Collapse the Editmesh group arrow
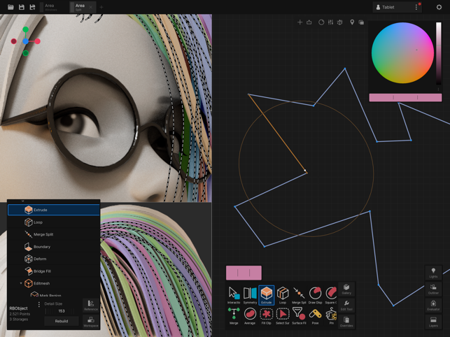 [21, 283]
